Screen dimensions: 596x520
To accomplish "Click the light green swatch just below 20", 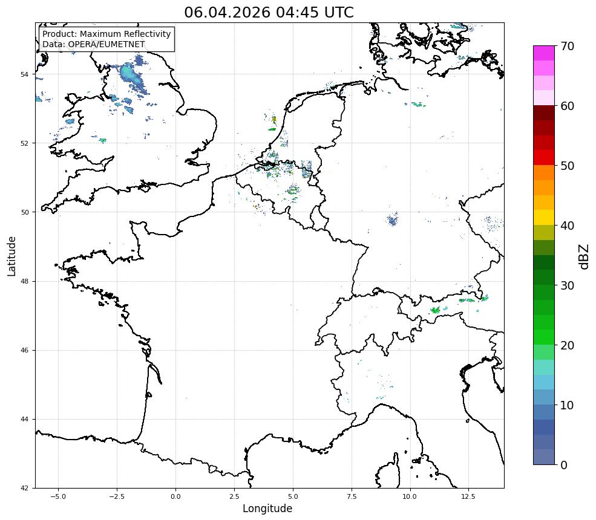I will [x=544, y=352].
